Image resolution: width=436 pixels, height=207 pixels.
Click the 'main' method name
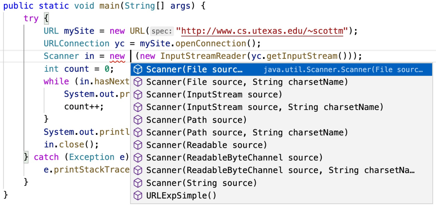click(110, 6)
